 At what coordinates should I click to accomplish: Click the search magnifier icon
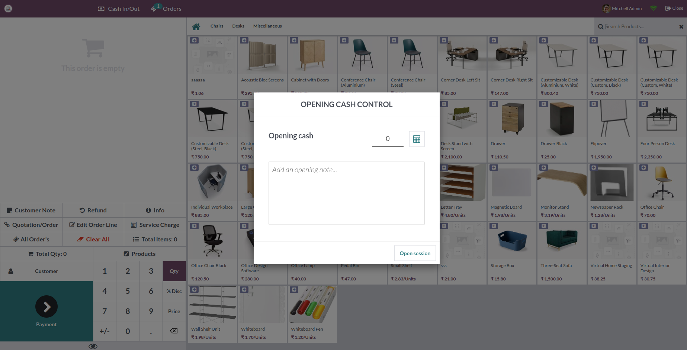tap(600, 26)
